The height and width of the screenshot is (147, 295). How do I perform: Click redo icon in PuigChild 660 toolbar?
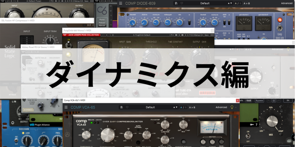pos(110,35)
